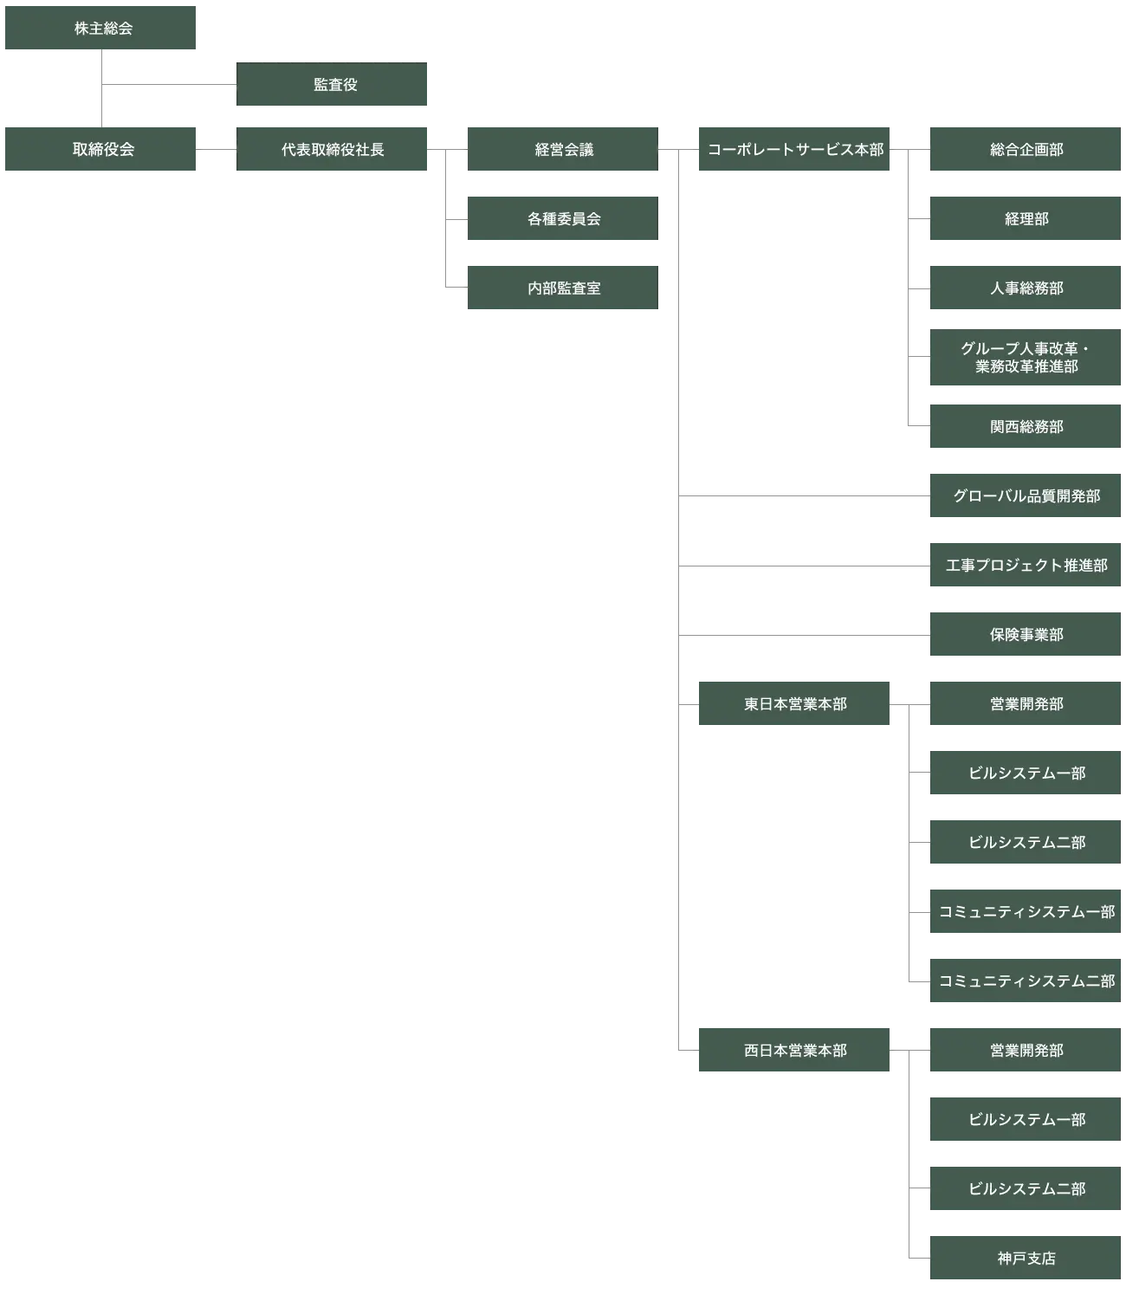The image size is (1126, 1301).
Task: Select the 東日本営業本部 box
Action: coord(793,703)
